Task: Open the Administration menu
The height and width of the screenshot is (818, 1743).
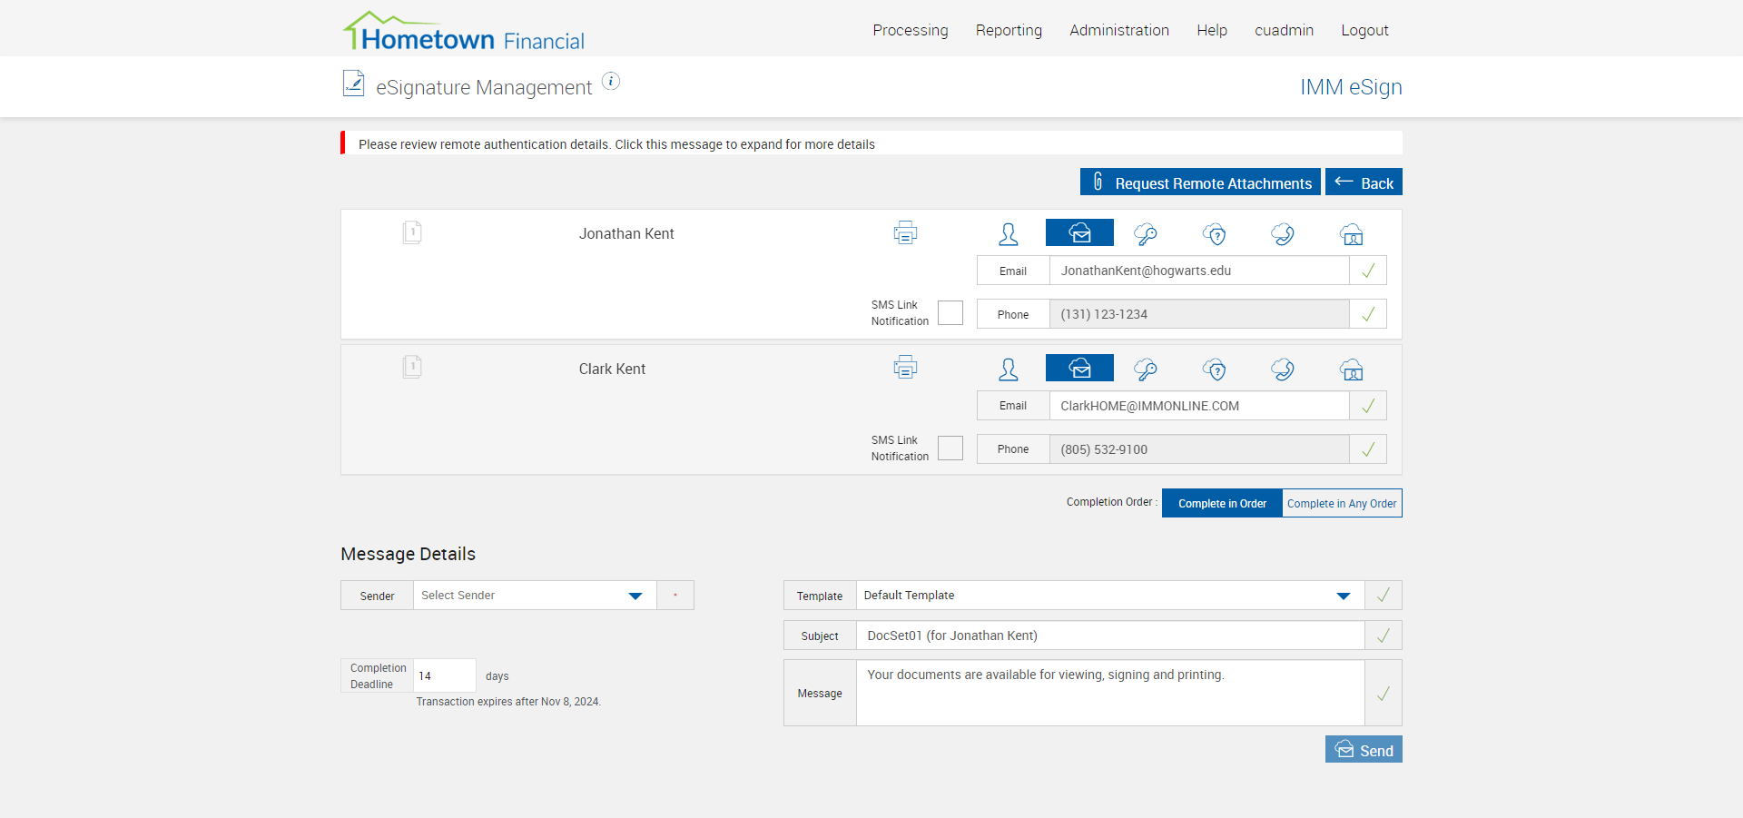Action: [x=1118, y=30]
